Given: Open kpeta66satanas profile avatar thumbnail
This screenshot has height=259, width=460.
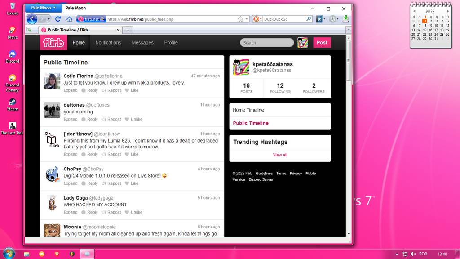Looking at the screenshot, I should click(x=241, y=67).
